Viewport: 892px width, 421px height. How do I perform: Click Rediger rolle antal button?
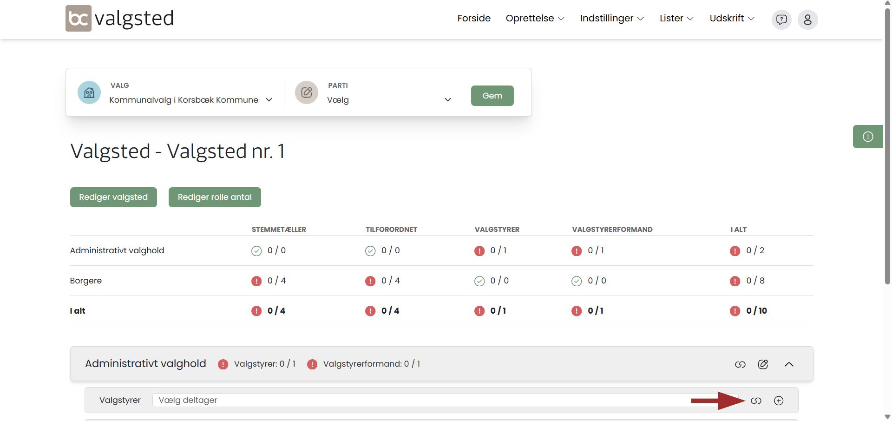point(215,197)
